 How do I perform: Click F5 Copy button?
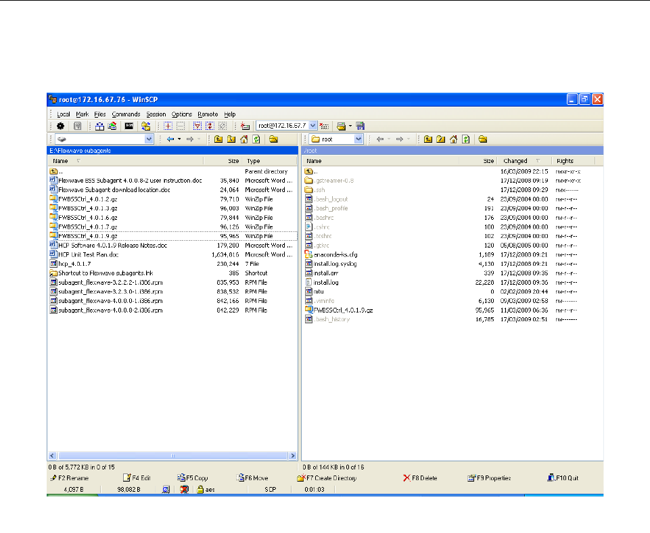[x=192, y=478]
